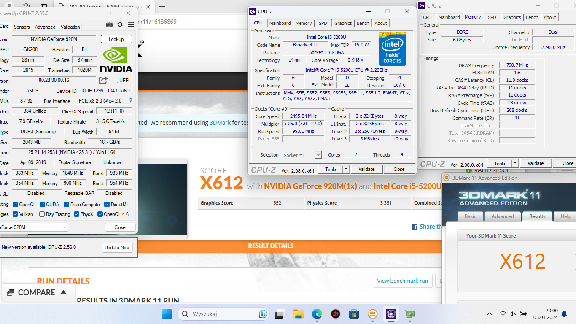Toggle the OpenCL checkbox
The height and width of the screenshot is (324, 576).
[x=15, y=205]
